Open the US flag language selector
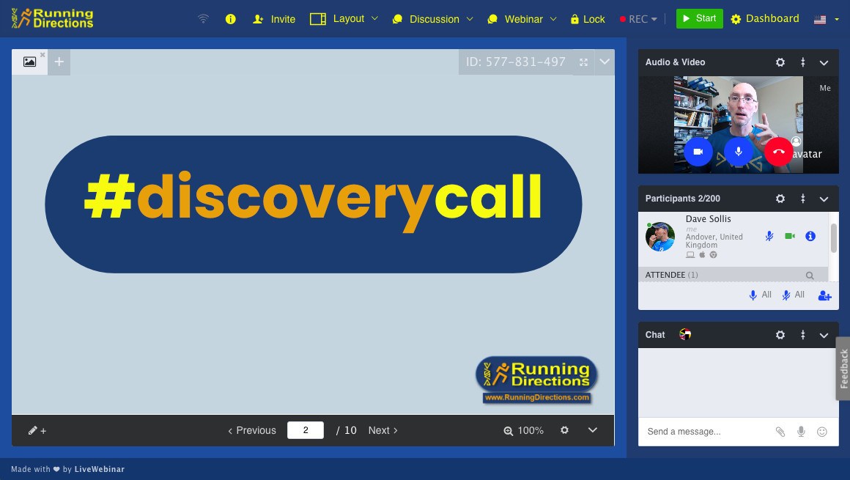850x480 pixels. [x=826, y=19]
